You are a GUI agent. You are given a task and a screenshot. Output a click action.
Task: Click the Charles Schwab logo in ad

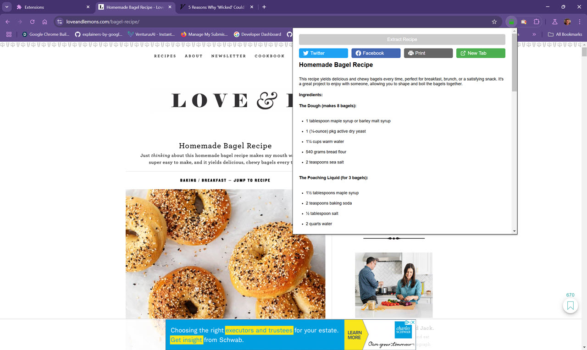[403, 330]
